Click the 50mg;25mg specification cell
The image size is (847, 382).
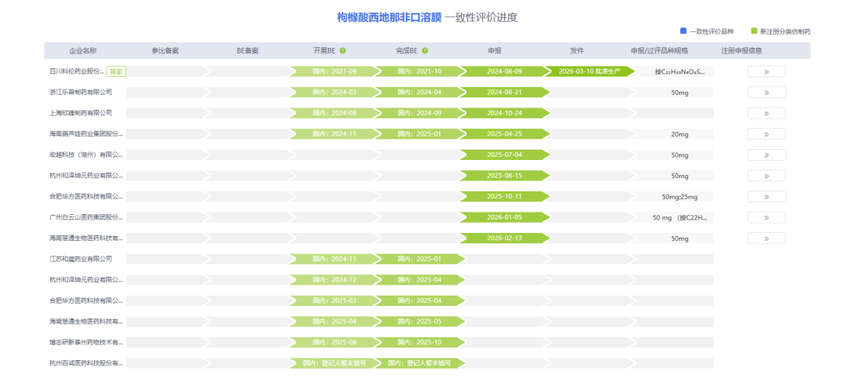[x=679, y=196]
